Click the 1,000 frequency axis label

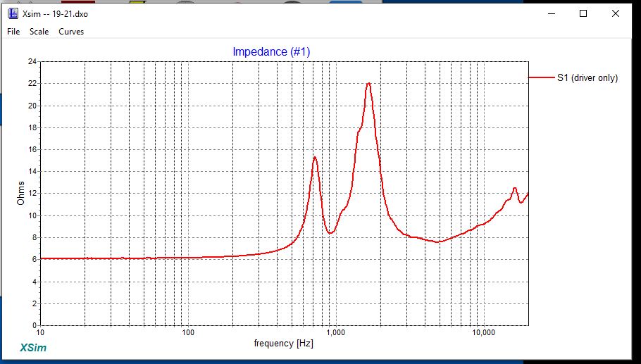point(336,332)
